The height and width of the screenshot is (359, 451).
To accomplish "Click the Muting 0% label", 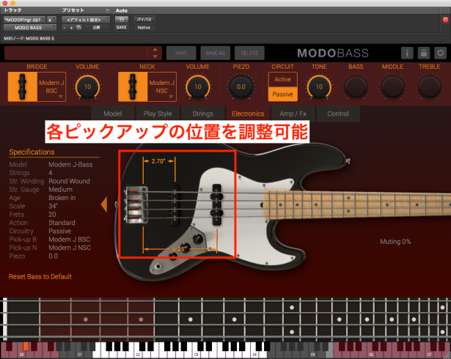I will point(395,242).
